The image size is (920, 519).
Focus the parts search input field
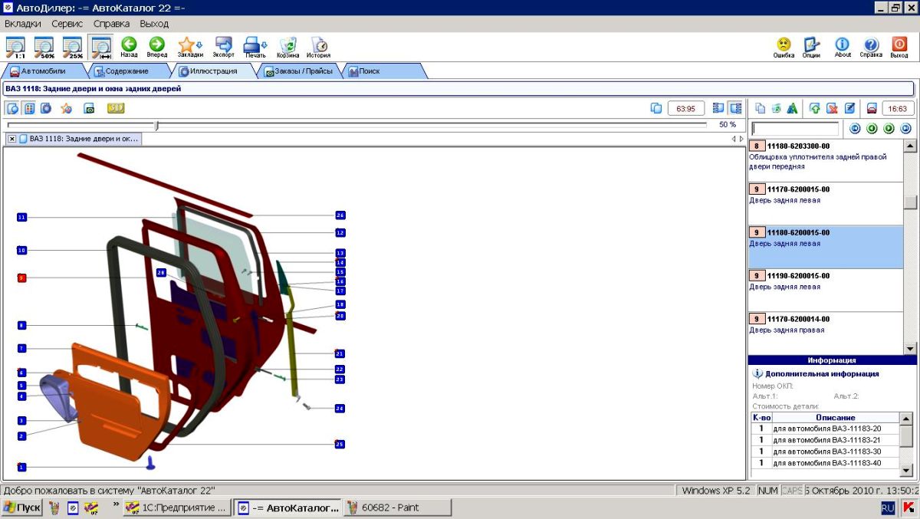[x=795, y=129]
